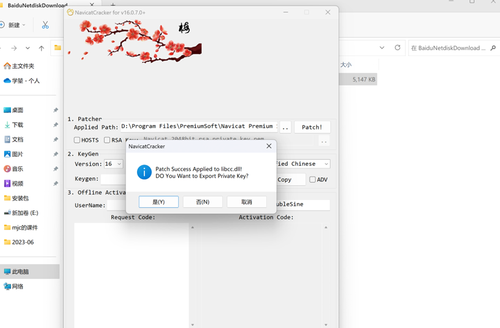Image resolution: width=500 pixels, height=328 pixels.
Task: Click the Copy button beside Keygen
Action: (291, 180)
